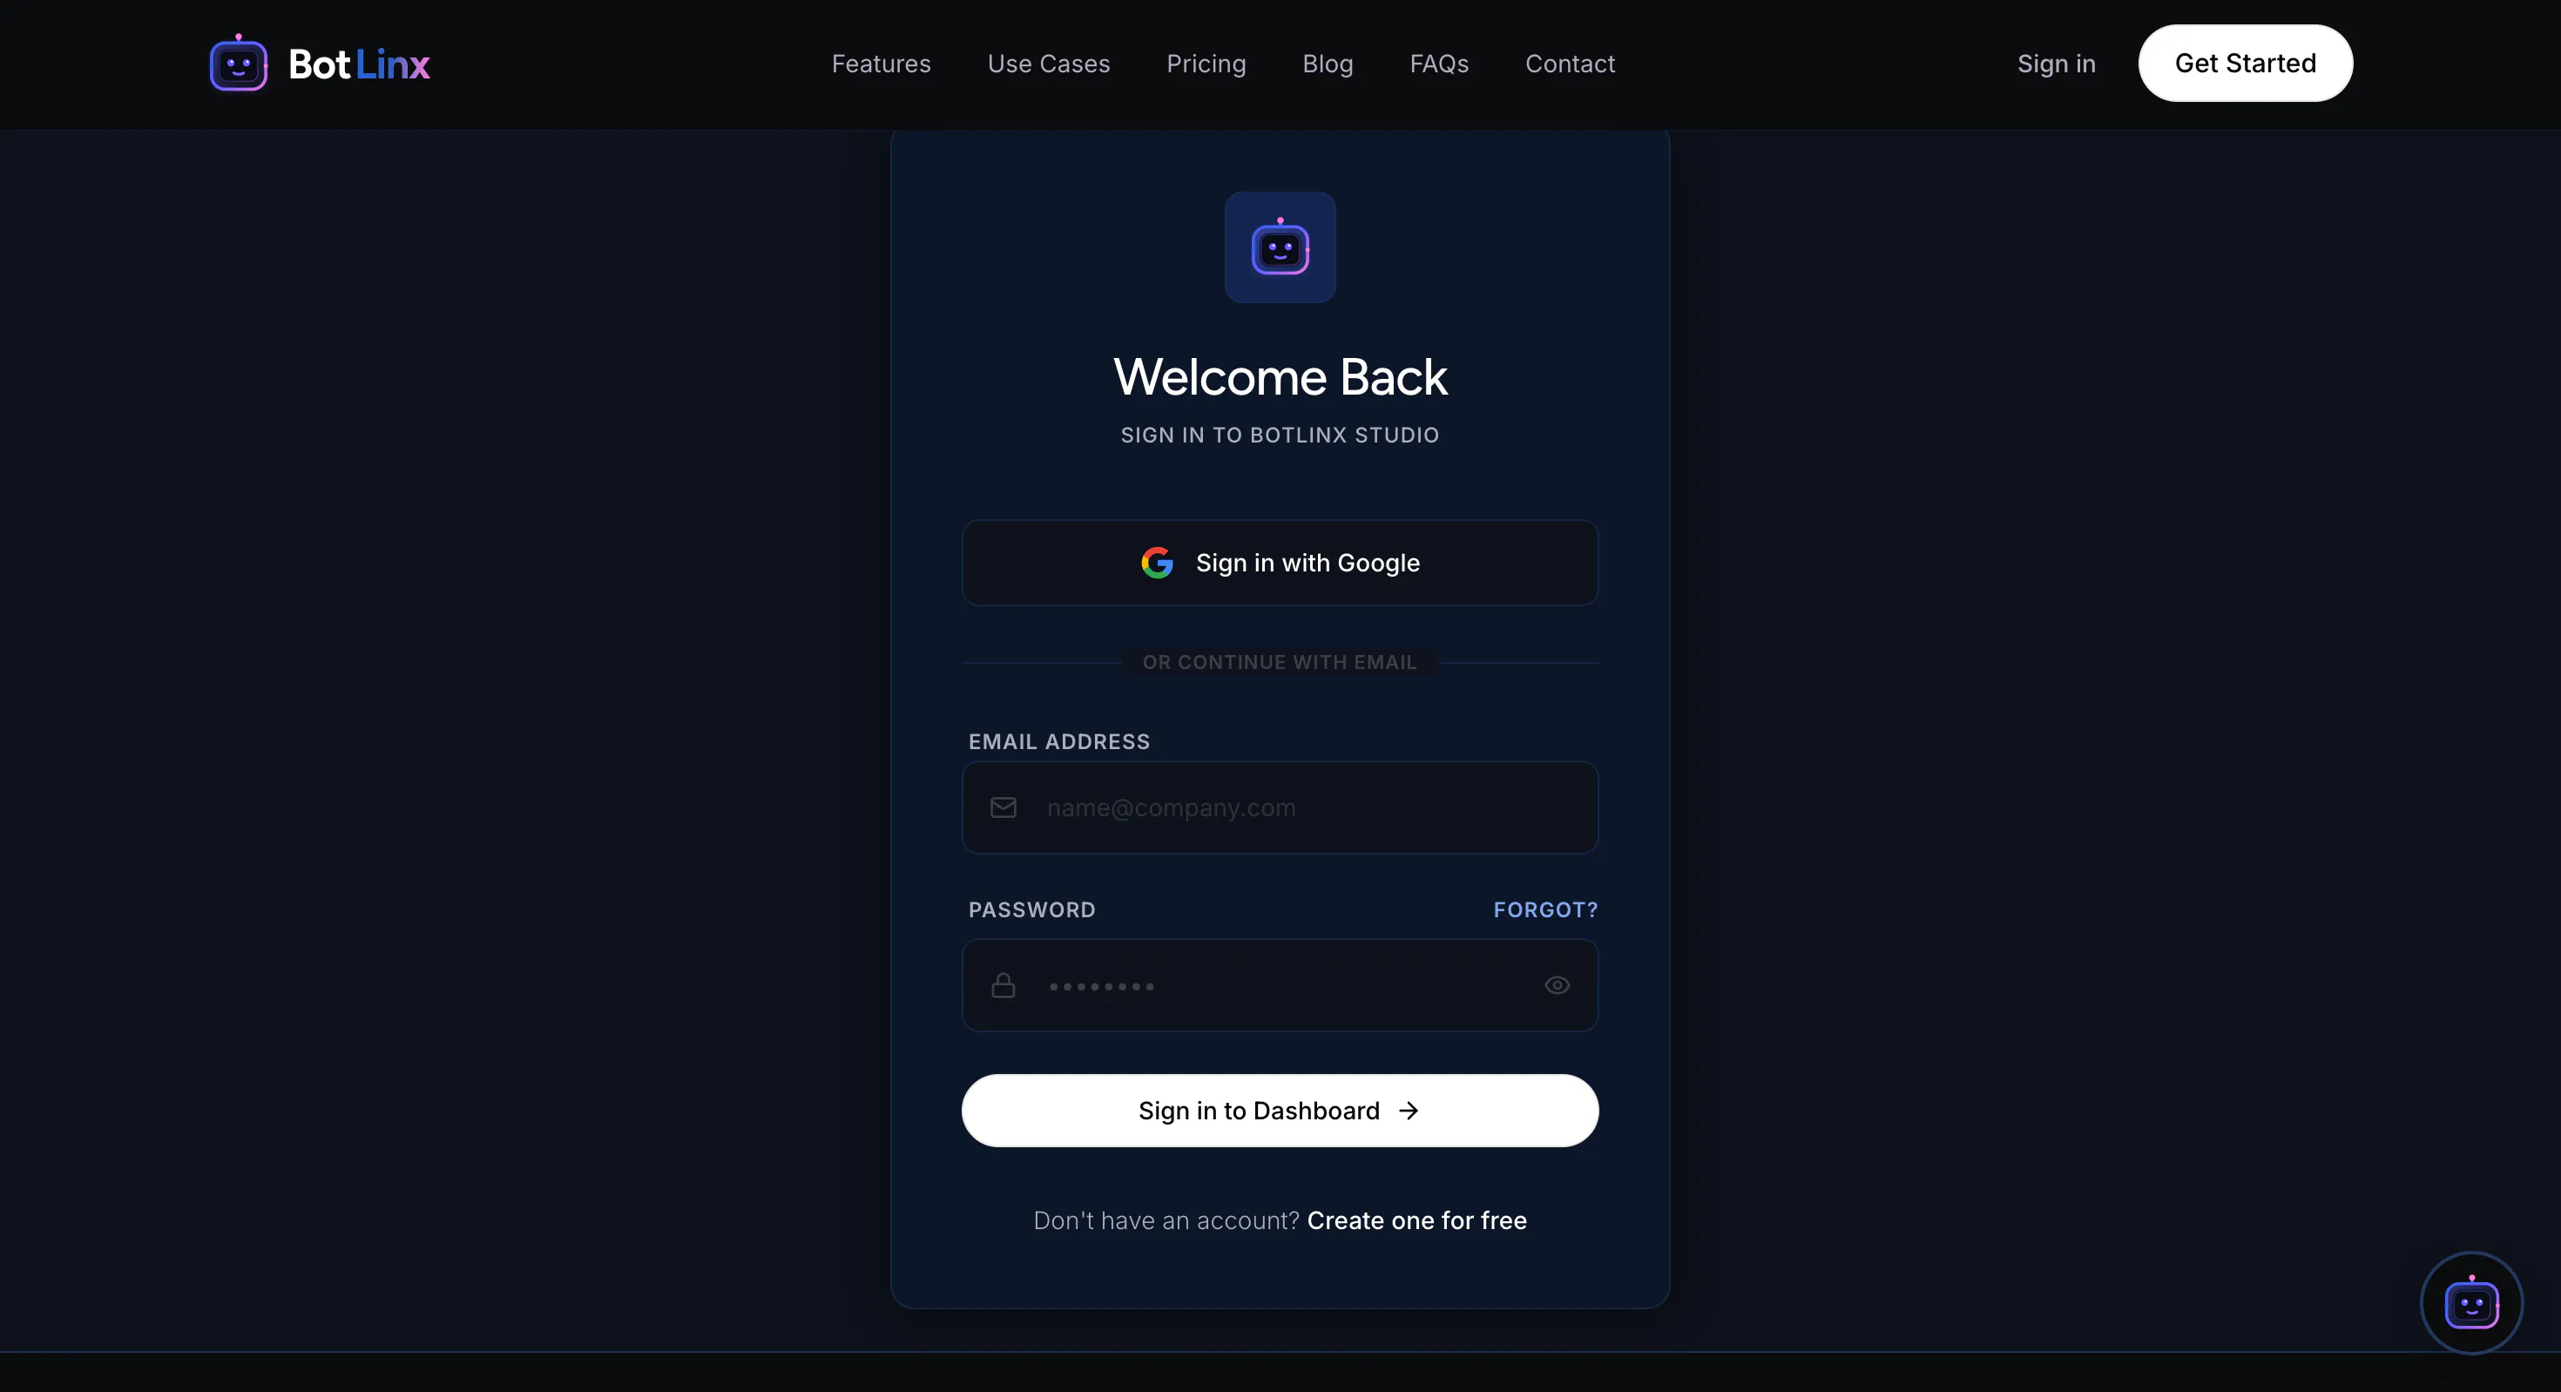
Task: Visit the Blog section
Action: click(1328, 64)
